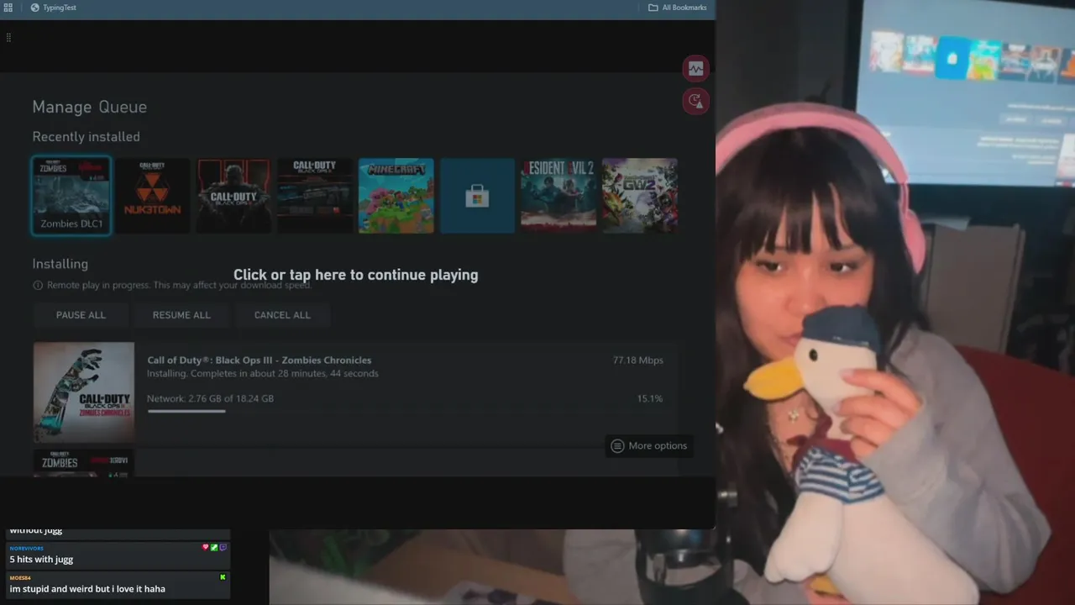Click the 77.18 Mbps speed value
The image size is (1075, 605).
pos(637,360)
